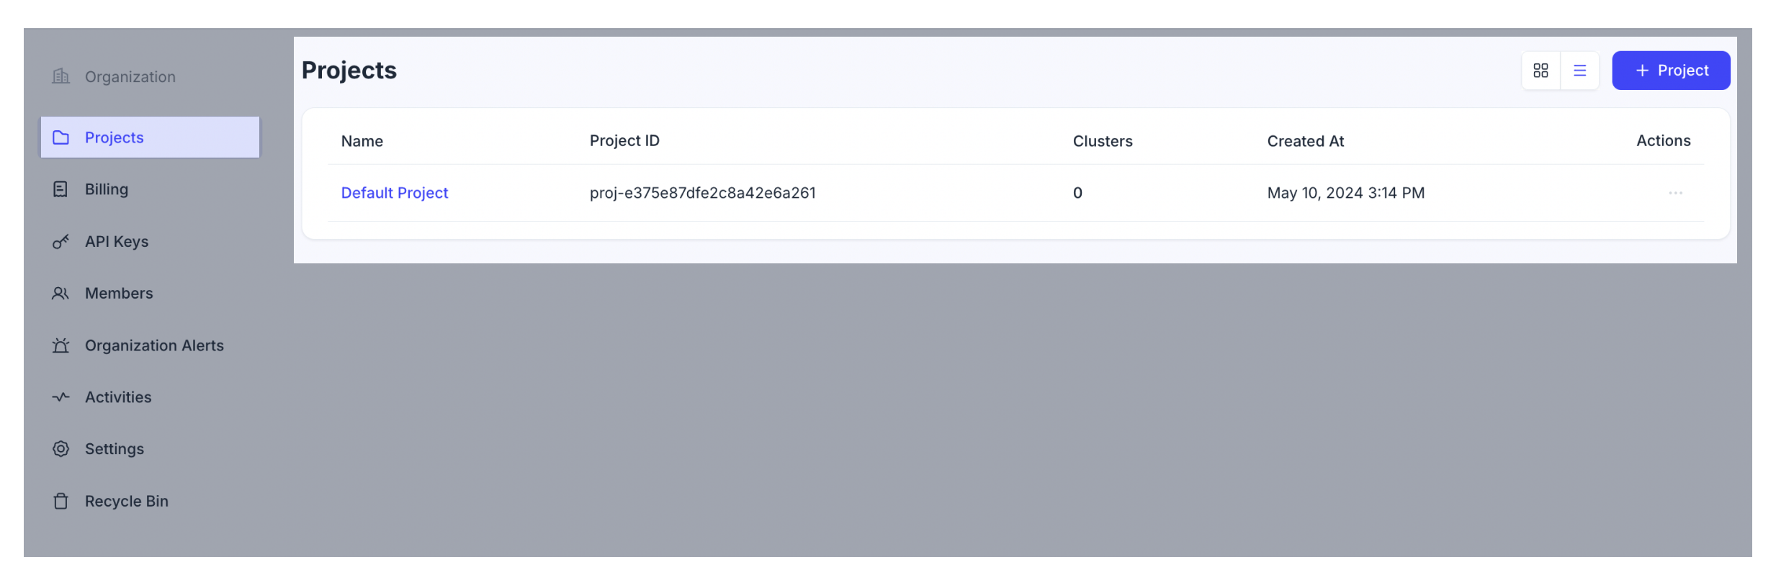This screenshot has height=585, width=1776.
Task: Toggle the currently active Projects view mode
Action: click(1580, 70)
